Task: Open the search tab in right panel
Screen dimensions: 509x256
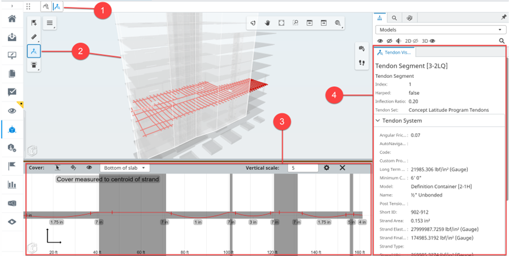Action: 395,18
